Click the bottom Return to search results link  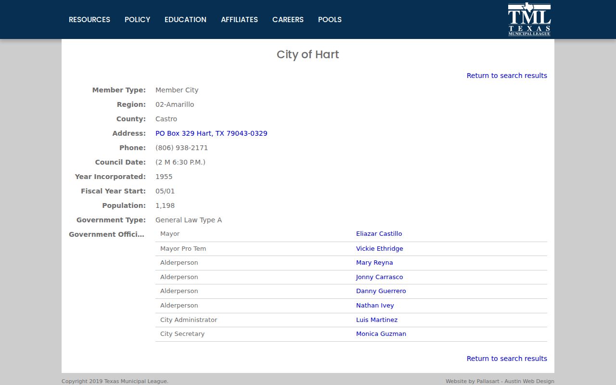click(x=507, y=359)
